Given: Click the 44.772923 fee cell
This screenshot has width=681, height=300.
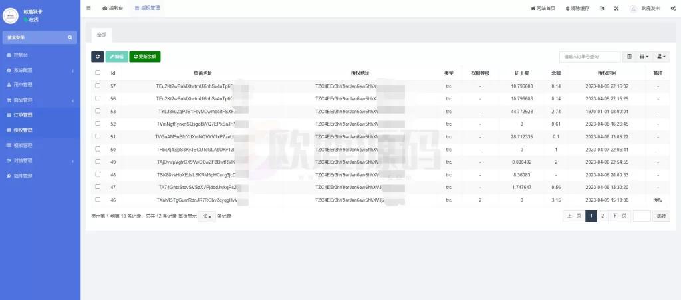Looking at the screenshot, I should [x=521, y=112].
